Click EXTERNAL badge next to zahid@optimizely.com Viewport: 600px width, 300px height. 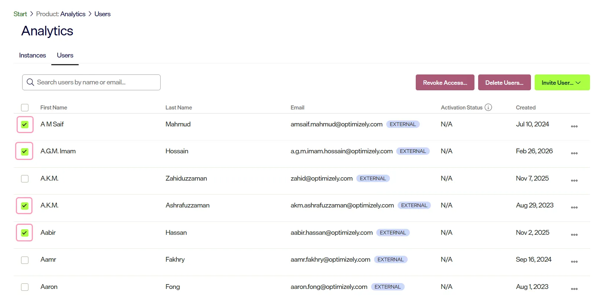[373, 178]
